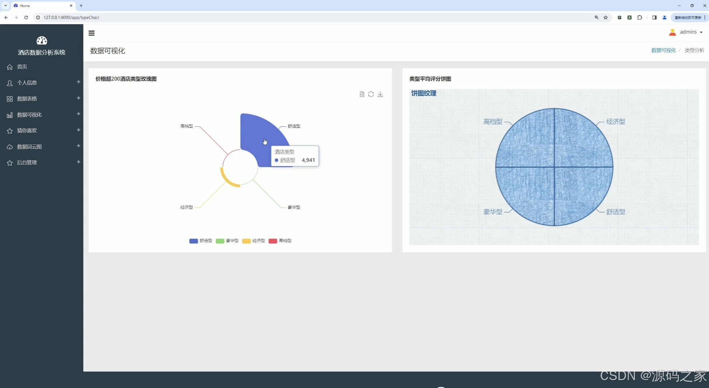Reload the page using browser refresh
Screen dimensions: 709x388
[x=26, y=17]
